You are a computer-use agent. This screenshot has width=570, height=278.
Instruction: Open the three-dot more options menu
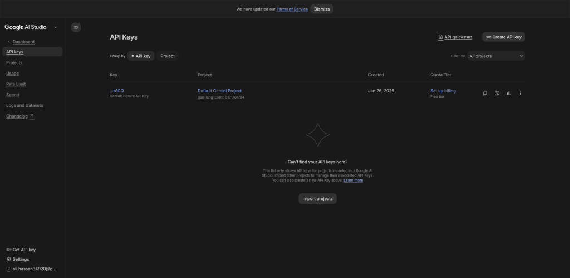(x=520, y=93)
